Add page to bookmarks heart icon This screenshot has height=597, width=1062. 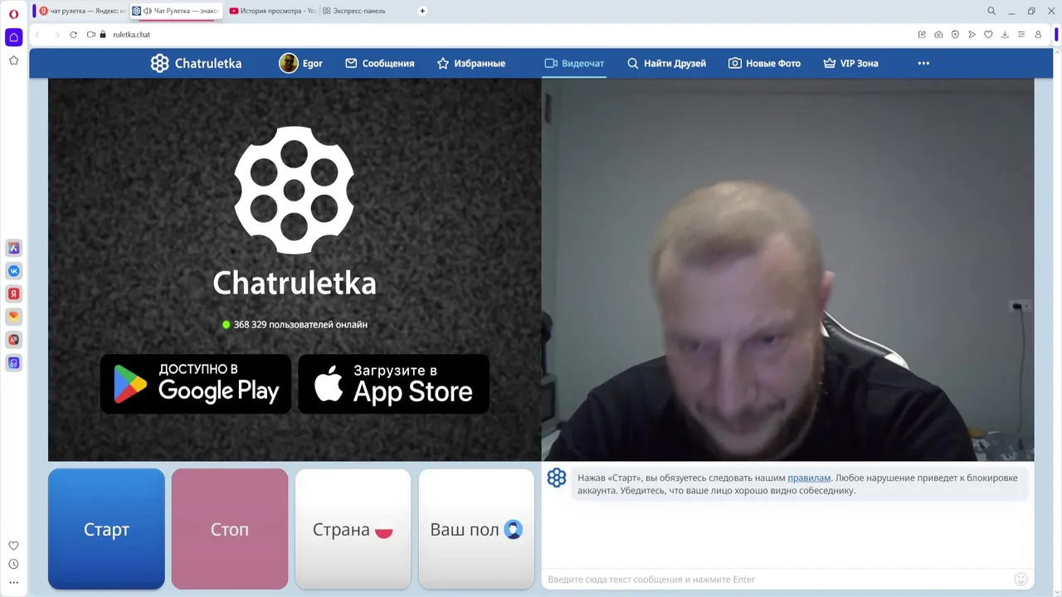click(x=988, y=35)
